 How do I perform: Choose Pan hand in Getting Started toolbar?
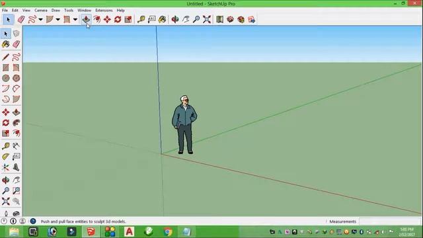tap(186, 19)
